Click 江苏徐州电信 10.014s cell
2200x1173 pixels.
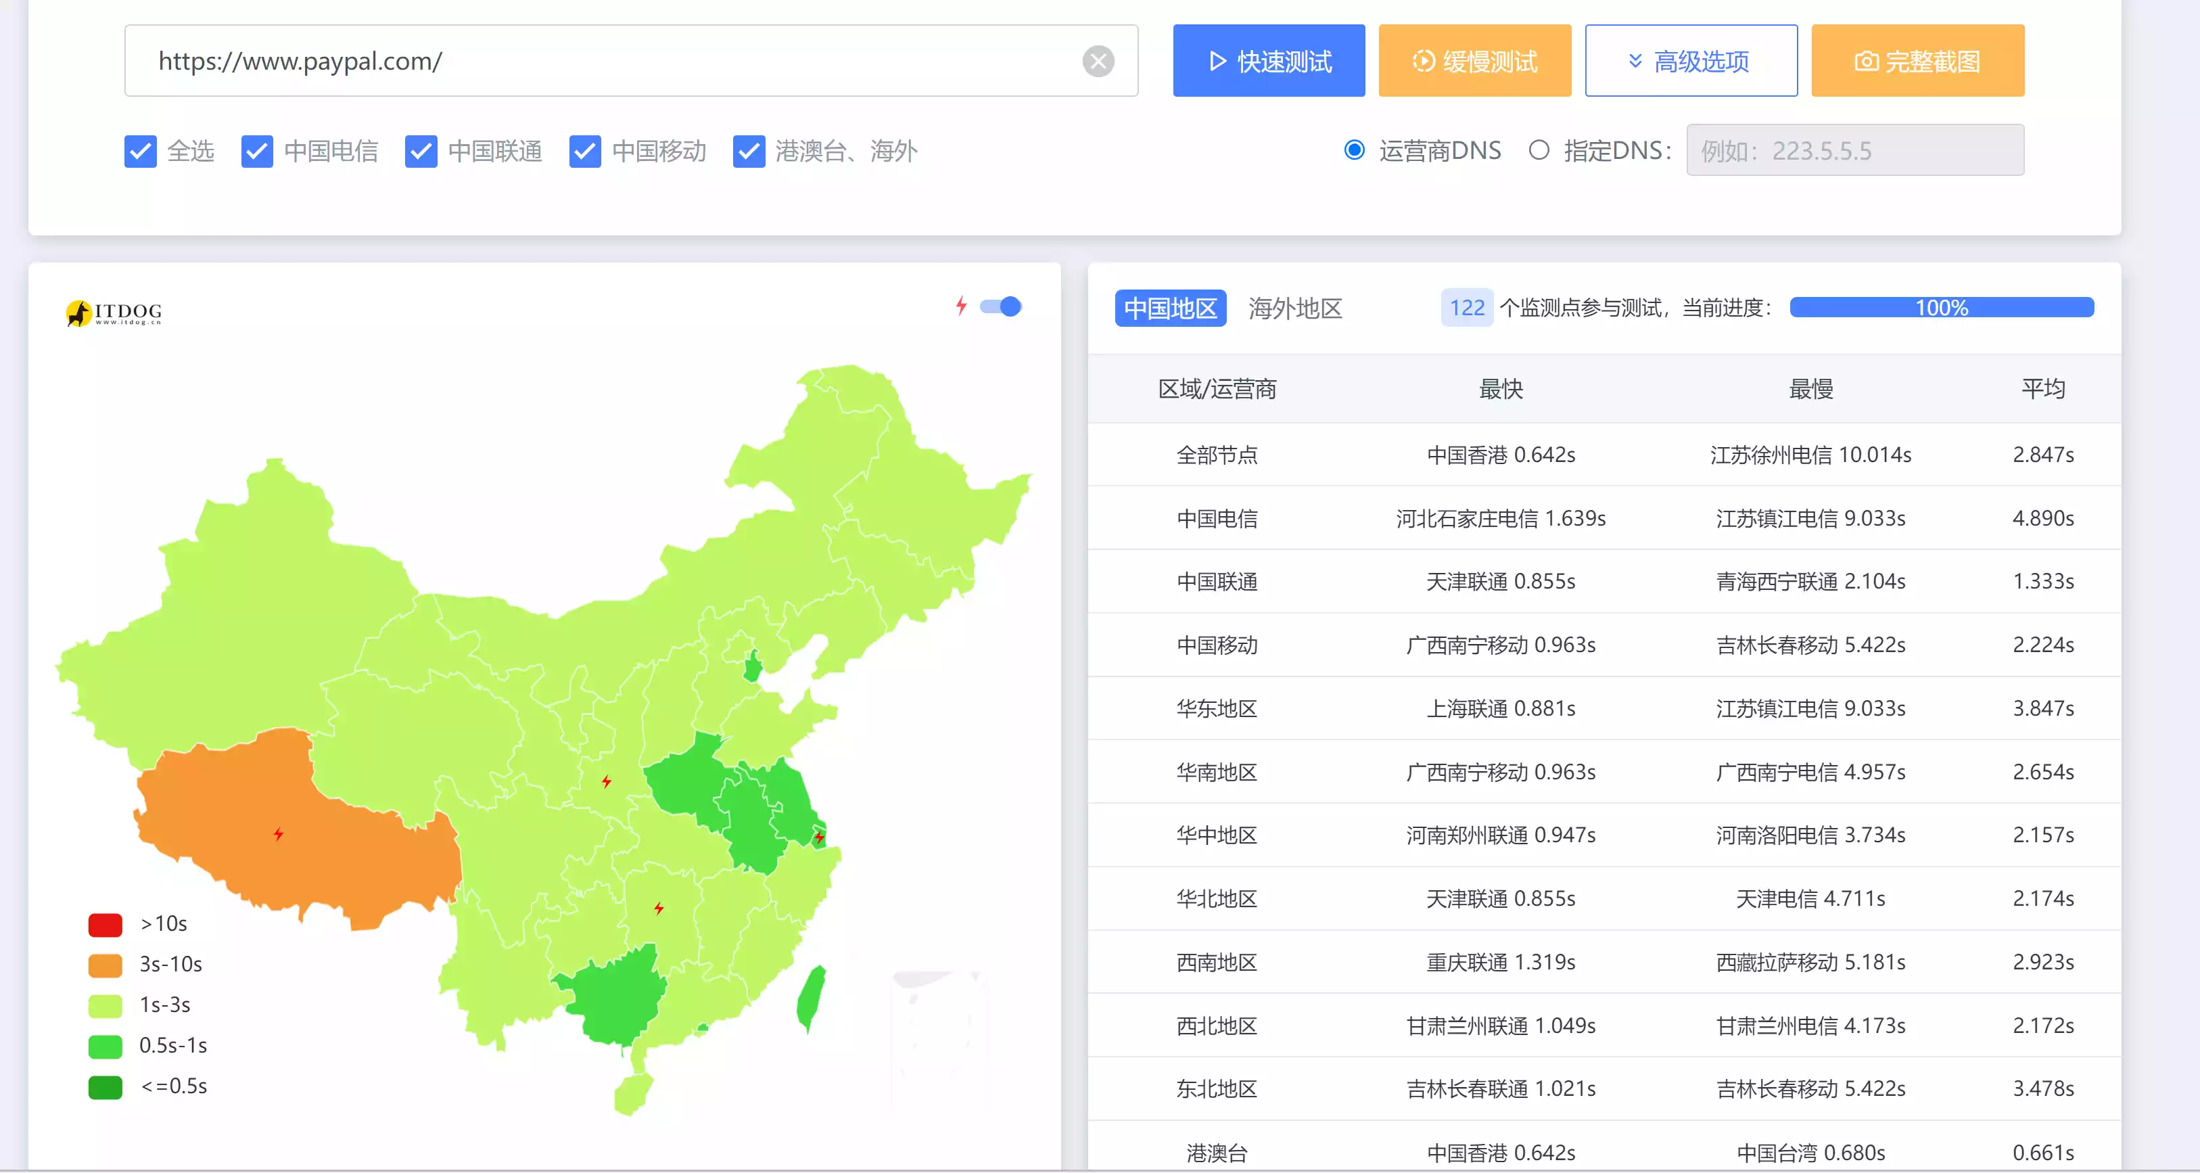point(1810,455)
